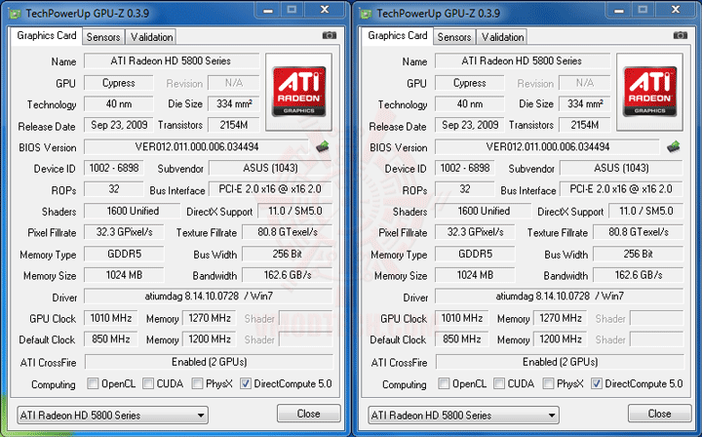Click Memory Size 1024 MB in right window
The height and width of the screenshot is (437, 702).
475,275
